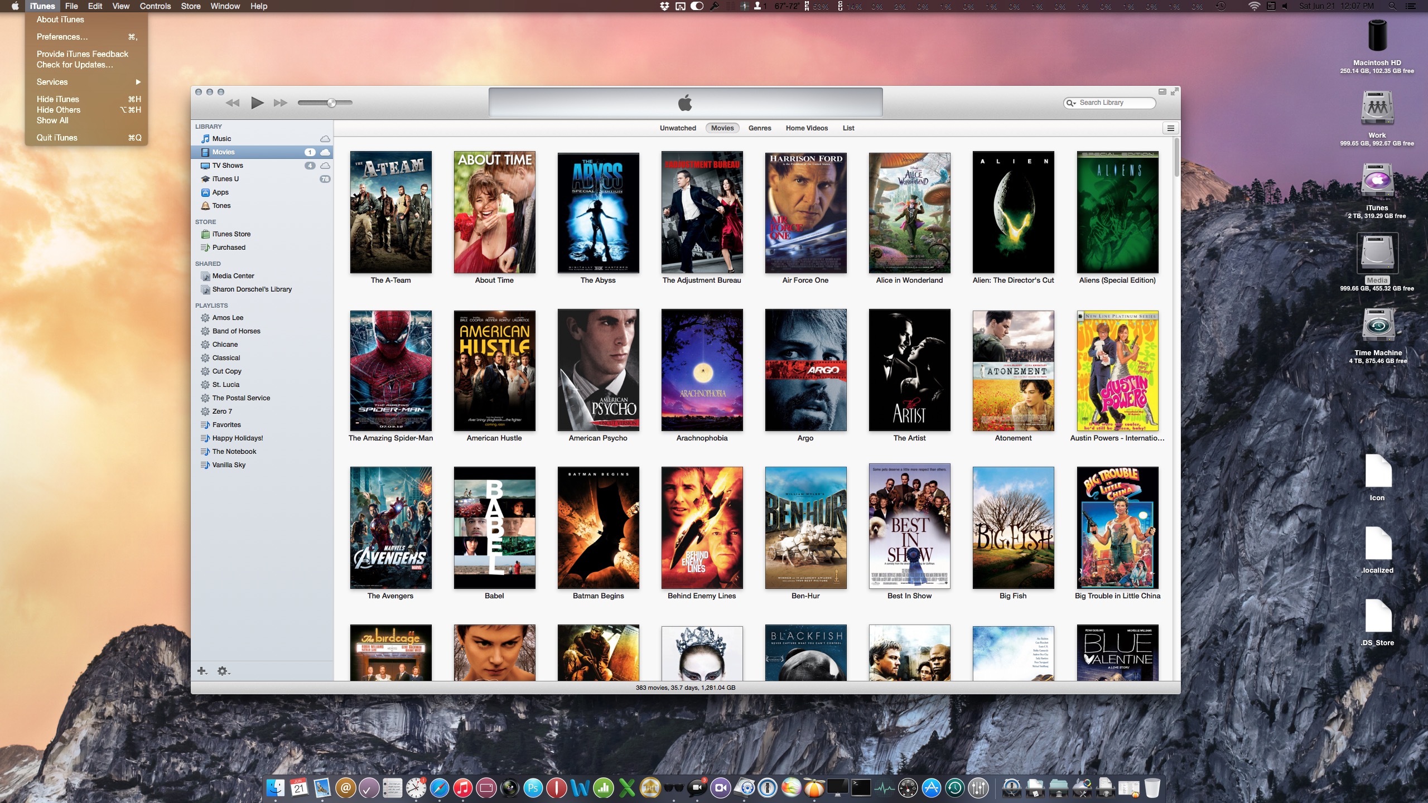Viewport: 1428px width, 803px height.
Task: Open the view options list button
Action: (1171, 128)
